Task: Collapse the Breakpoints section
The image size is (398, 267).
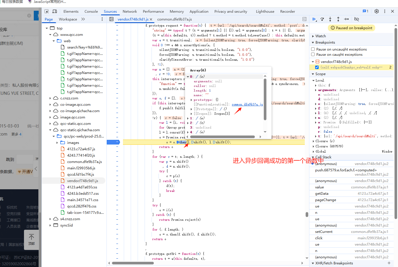Action: [313, 42]
